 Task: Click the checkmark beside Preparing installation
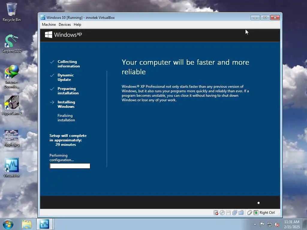coord(52,89)
